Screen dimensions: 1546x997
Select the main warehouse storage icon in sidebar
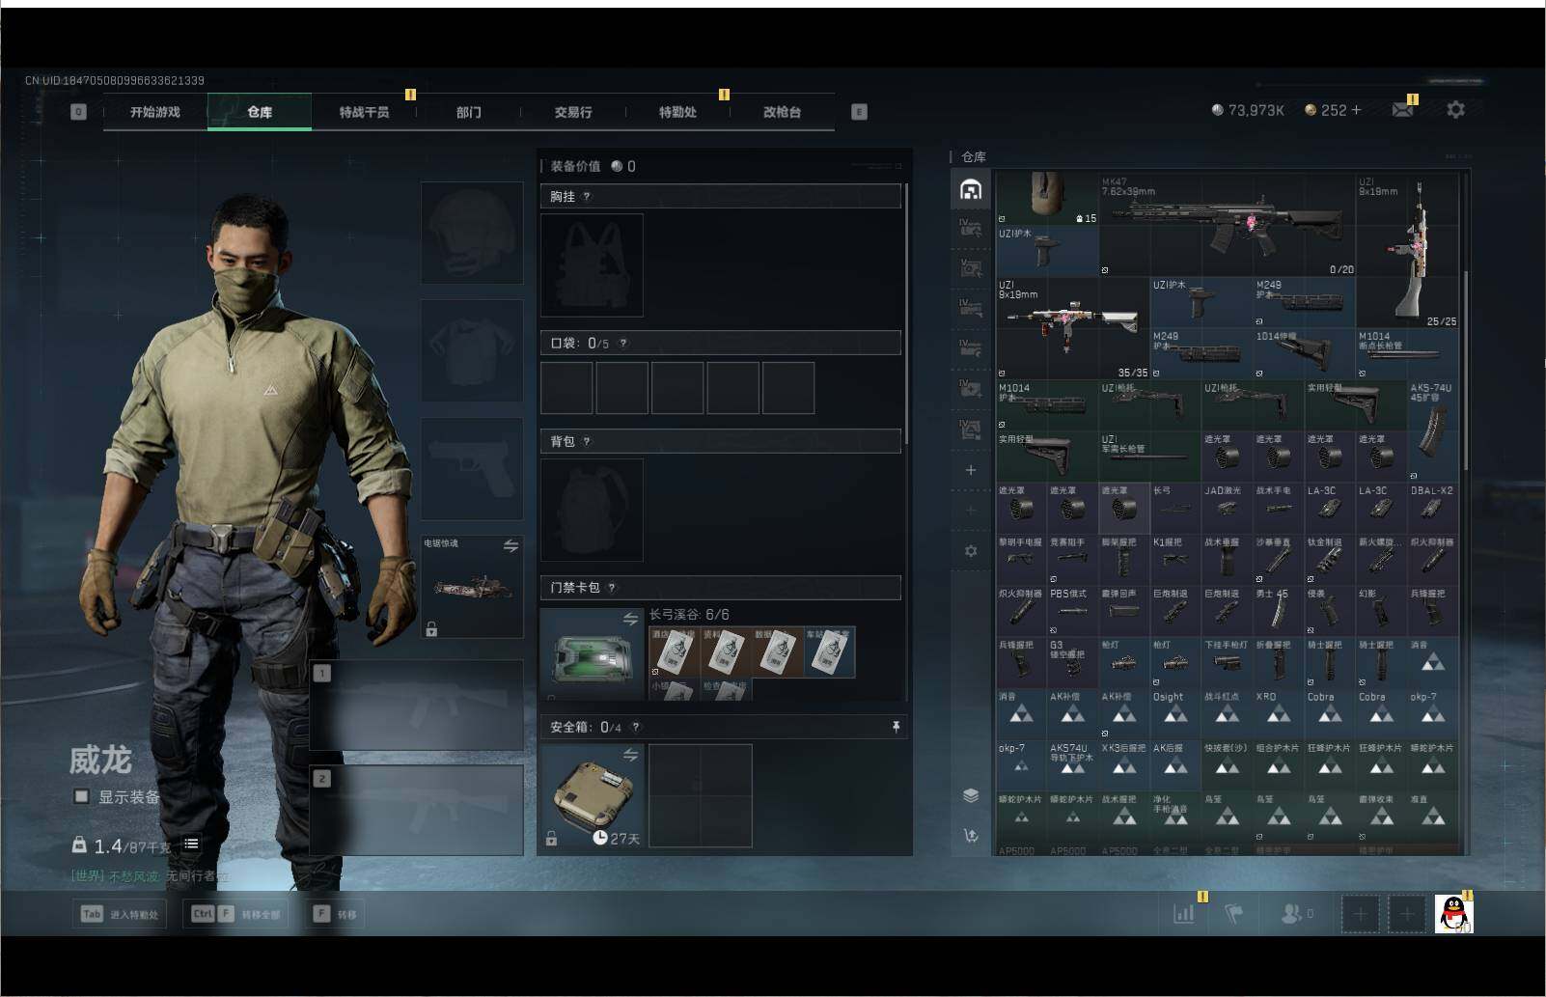click(971, 189)
